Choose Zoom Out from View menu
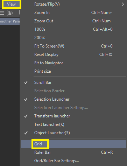The height and width of the screenshot is (166, 127). 73,21
